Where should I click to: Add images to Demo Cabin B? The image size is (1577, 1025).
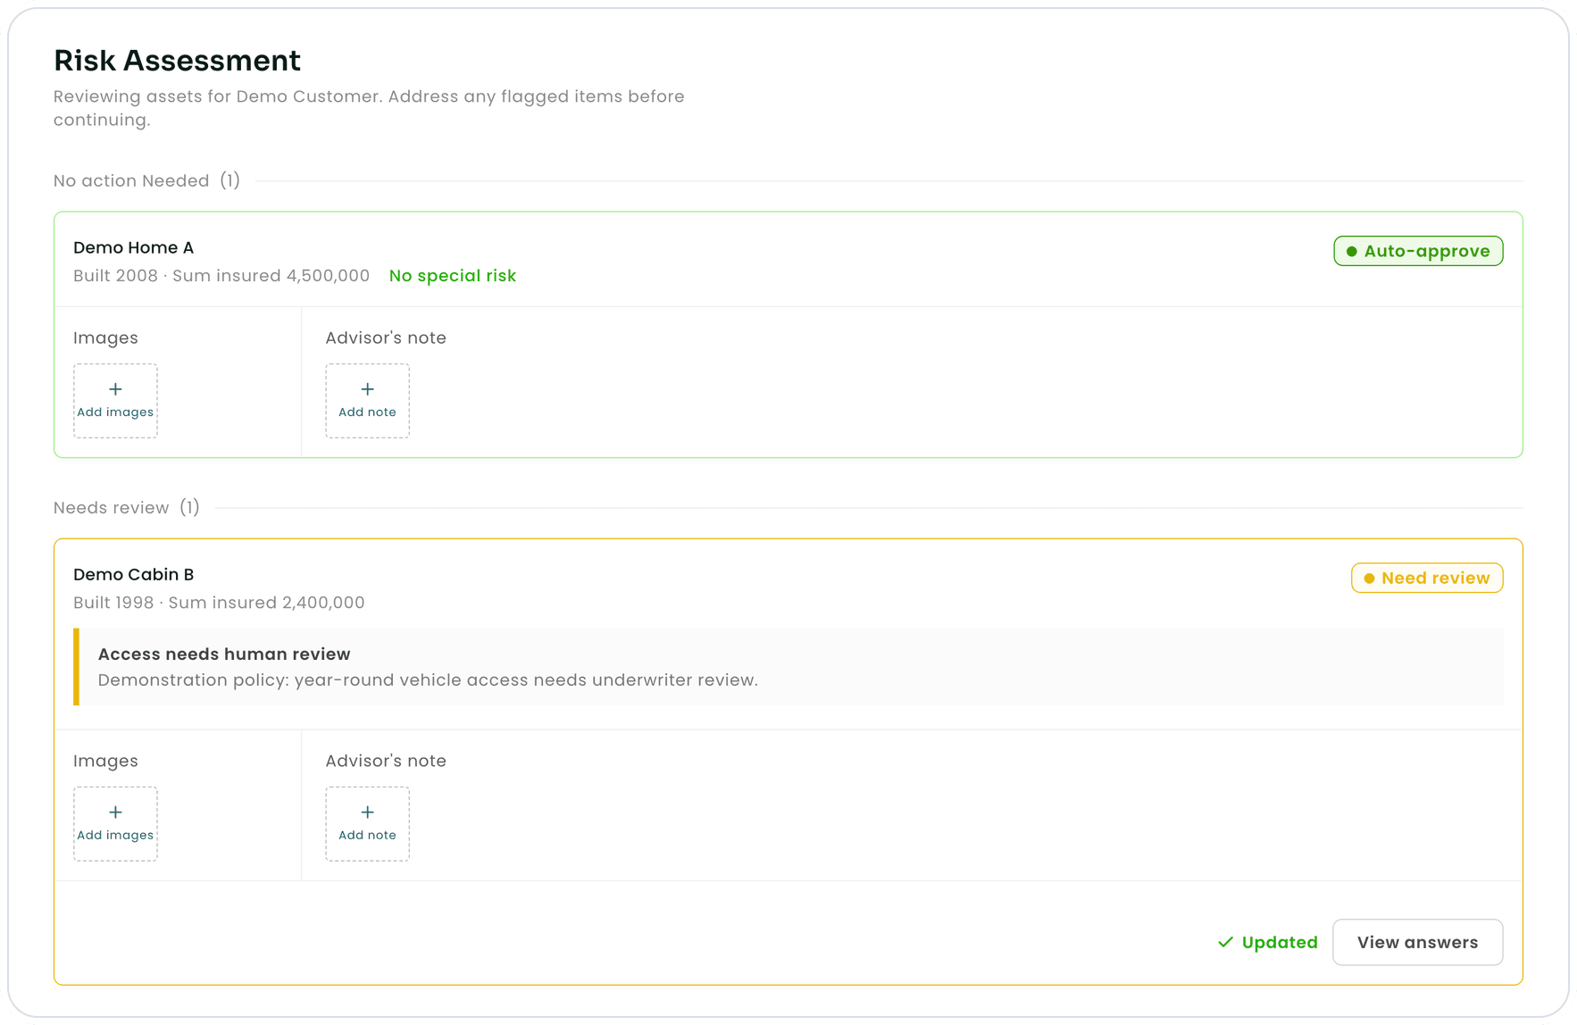coord(115,823)
